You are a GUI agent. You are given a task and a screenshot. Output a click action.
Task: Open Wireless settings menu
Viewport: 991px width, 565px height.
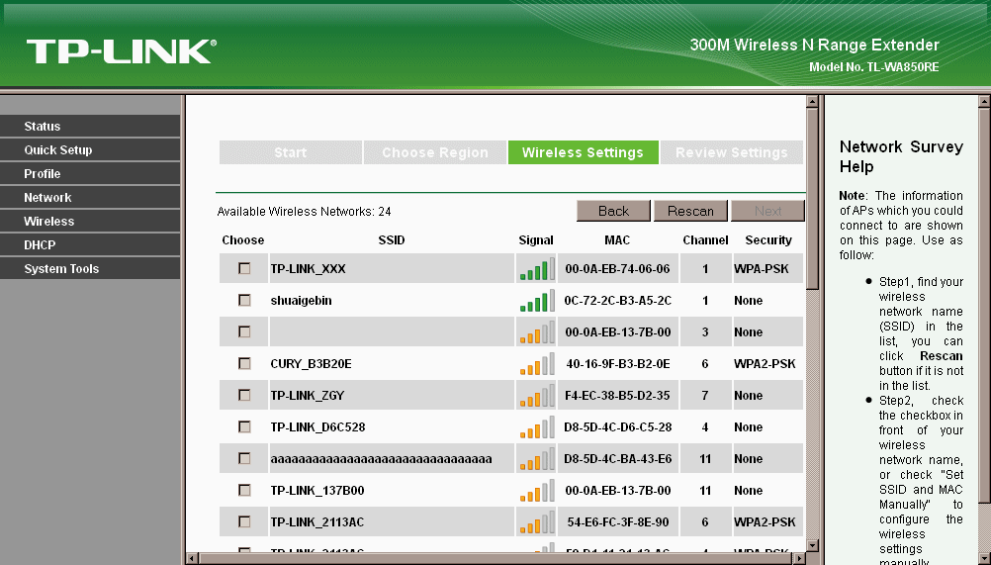90,222
